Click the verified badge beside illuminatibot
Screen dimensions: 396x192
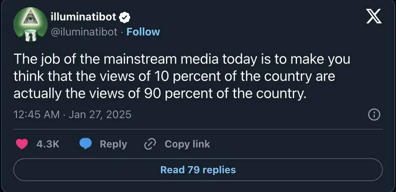coord(125,17)
